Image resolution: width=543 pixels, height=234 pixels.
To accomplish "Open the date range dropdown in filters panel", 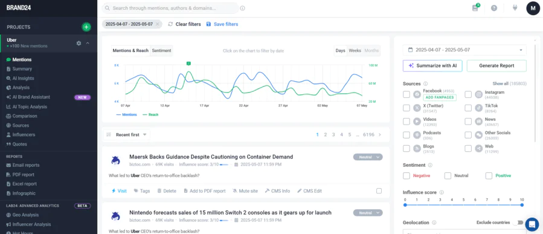I will pos(464,50).
